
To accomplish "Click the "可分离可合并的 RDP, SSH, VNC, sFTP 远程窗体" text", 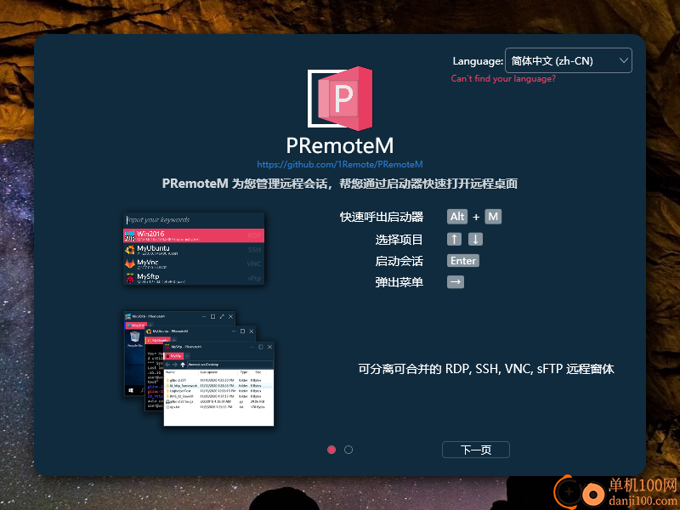I will (486, 369).
